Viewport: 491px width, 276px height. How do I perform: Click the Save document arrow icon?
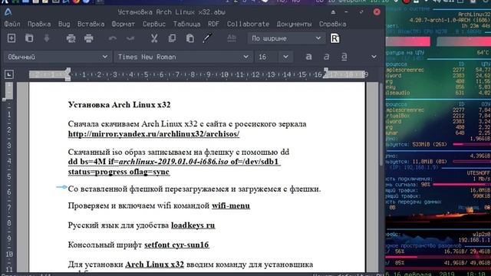coord(47,38)
